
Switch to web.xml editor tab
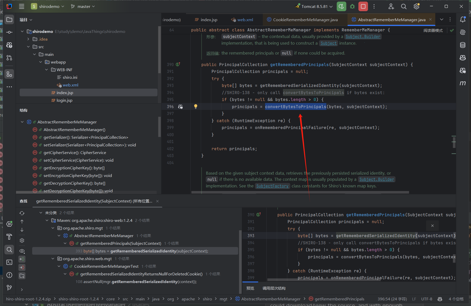(242, 20)
